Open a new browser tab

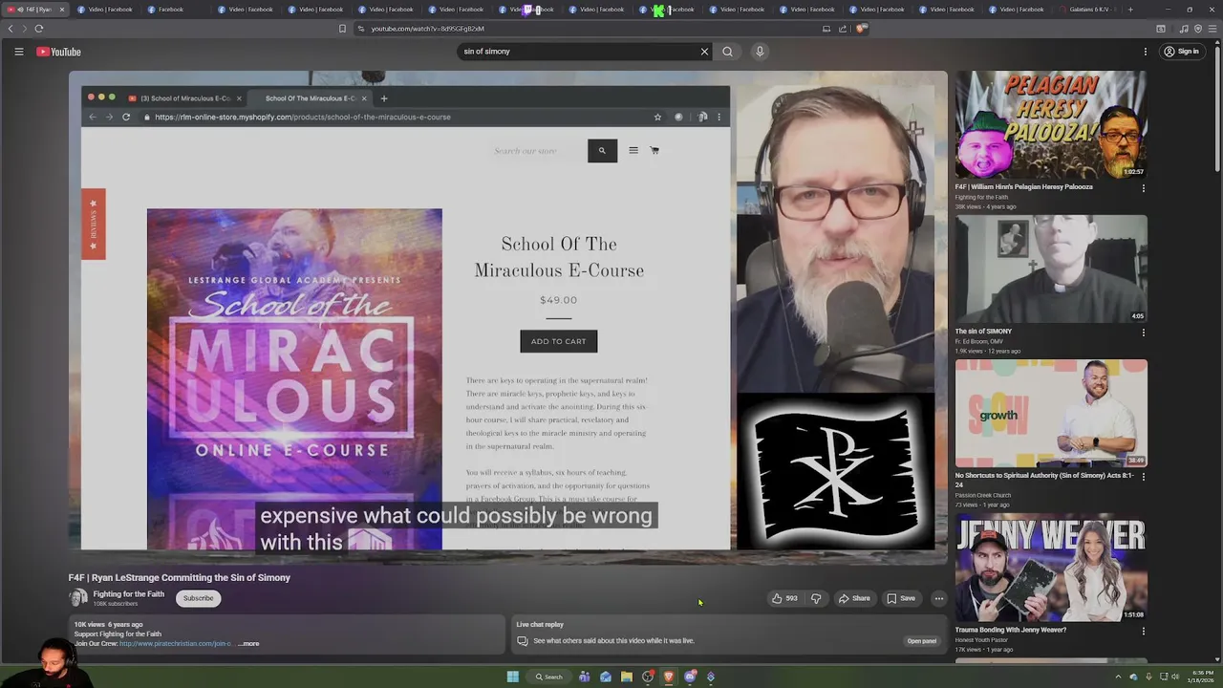click(x=1130, y=10)
